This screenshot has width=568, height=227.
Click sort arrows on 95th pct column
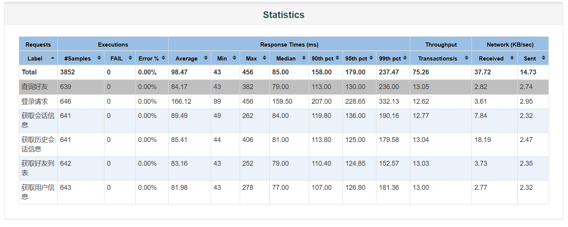click(x=371, y=58)
